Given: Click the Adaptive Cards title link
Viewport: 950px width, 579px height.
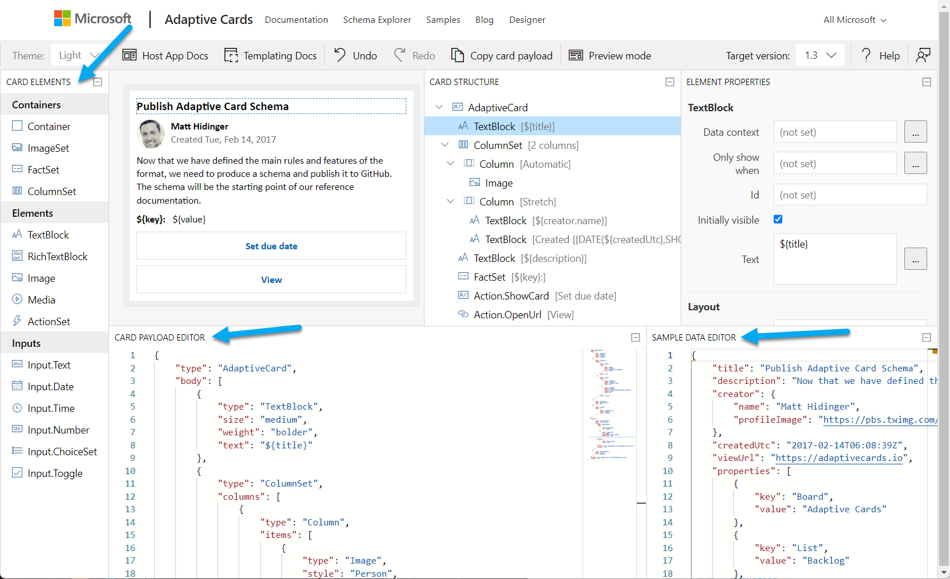Looking at the screenshot, I should click(x=208, y=19).
